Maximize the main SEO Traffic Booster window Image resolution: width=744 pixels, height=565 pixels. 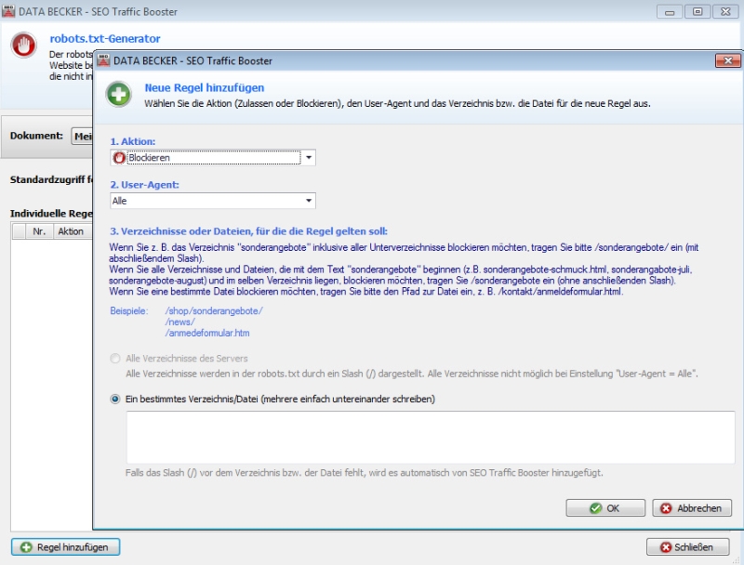(x=697, y=11)
